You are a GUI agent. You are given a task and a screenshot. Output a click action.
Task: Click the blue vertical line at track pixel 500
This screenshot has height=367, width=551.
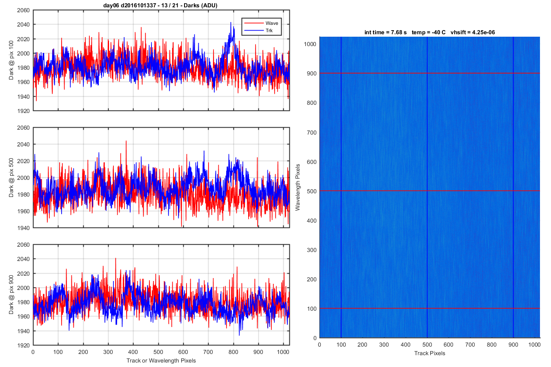(427, 187)
